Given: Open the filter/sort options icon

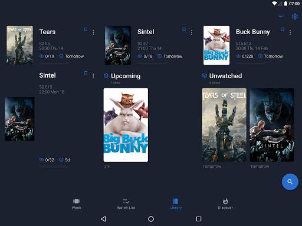Looking at the screenshot, I should [x=281, y=16].
